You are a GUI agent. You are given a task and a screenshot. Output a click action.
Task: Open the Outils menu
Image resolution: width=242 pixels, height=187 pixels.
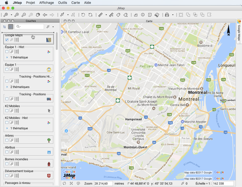(62, 3)
